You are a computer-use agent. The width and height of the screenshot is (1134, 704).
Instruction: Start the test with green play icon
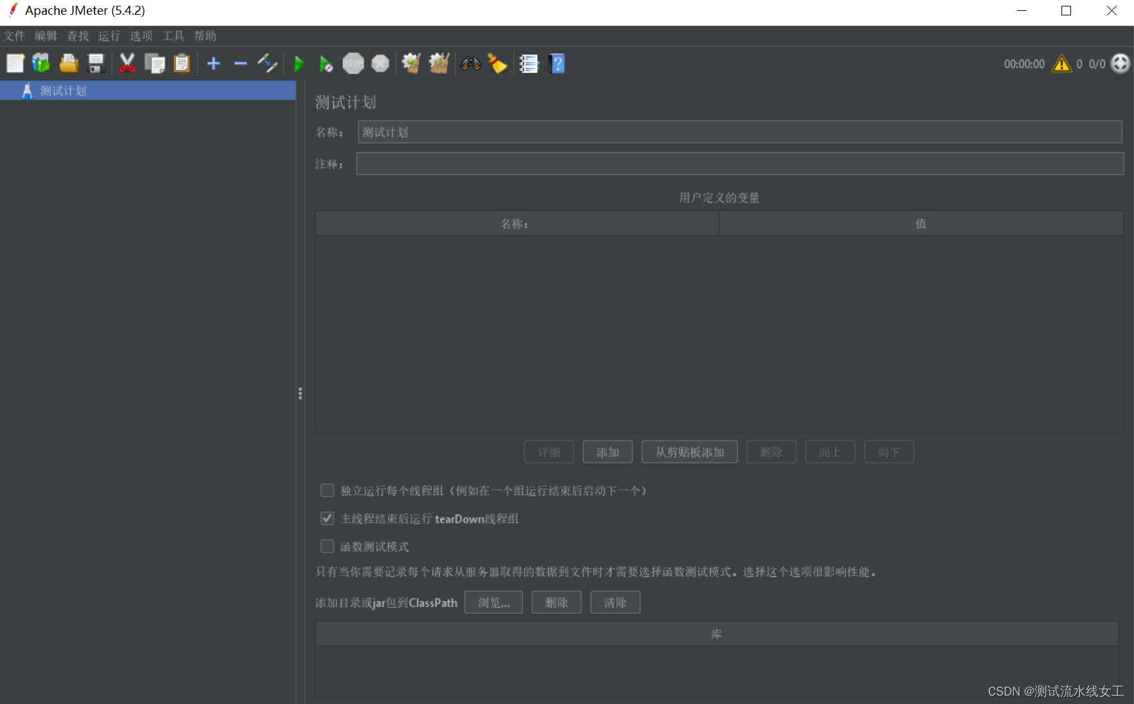(x=299, y=64)
